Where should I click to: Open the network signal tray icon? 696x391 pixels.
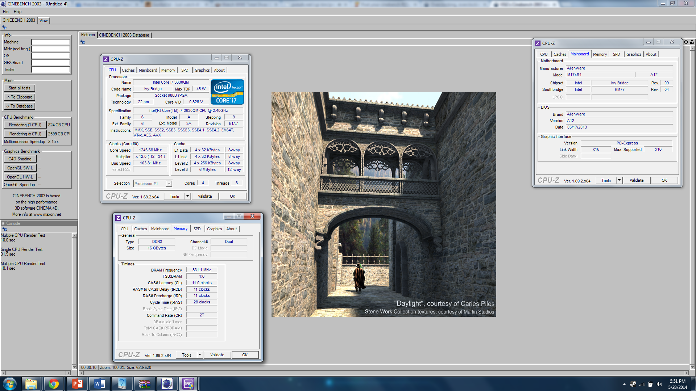click(642, 384)
